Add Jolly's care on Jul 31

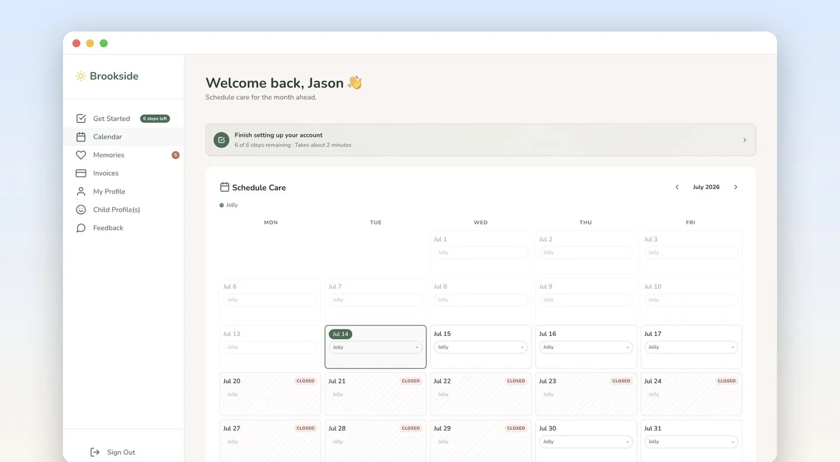click(733, 442)
